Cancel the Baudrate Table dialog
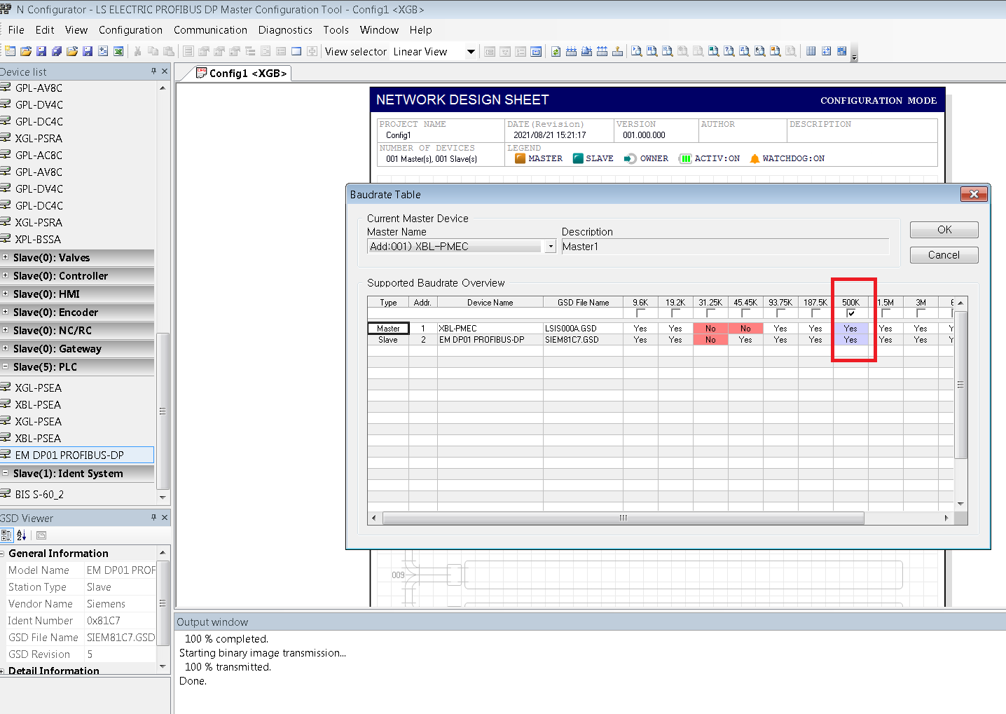The height and width of the screenshot is (714, 1006). coord(944,255)
